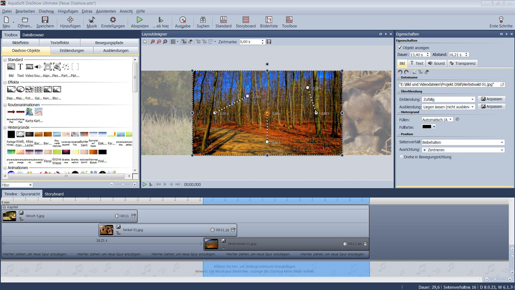Collapse the Standard section in Toolbox

pos(5,59)
